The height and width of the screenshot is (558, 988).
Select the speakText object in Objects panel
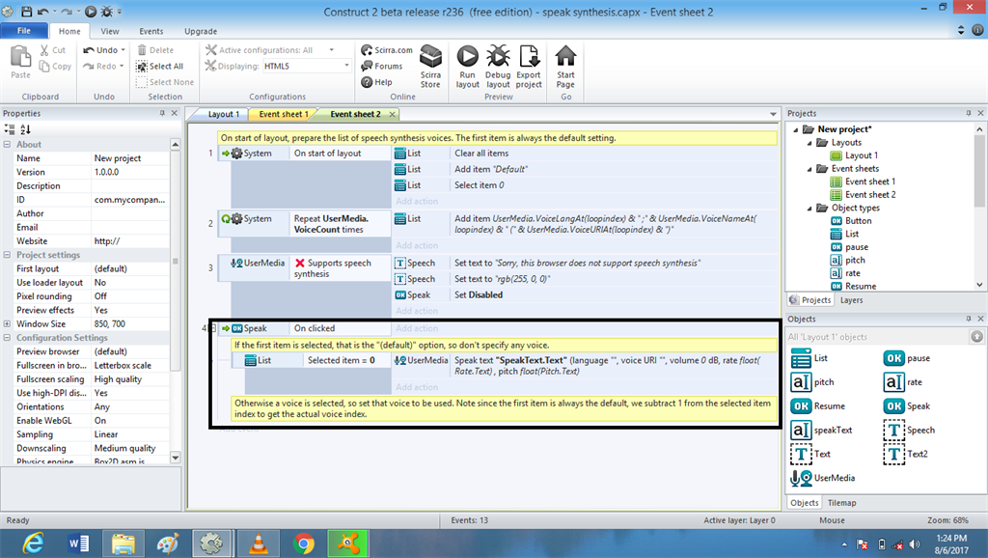coord(821,430)
